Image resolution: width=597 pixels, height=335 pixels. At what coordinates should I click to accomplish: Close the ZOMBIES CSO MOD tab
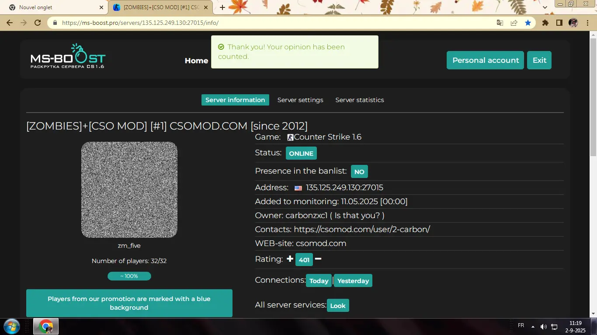tap(206, 7)
